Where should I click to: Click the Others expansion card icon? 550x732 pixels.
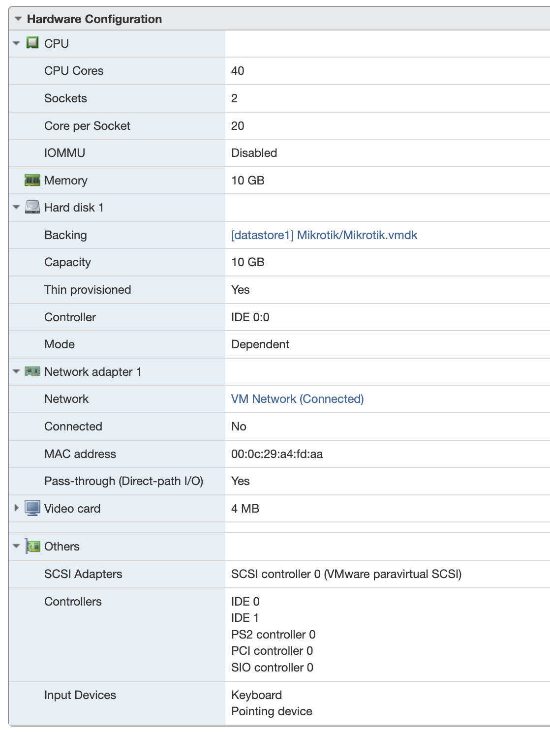click(x=32, y=546)
